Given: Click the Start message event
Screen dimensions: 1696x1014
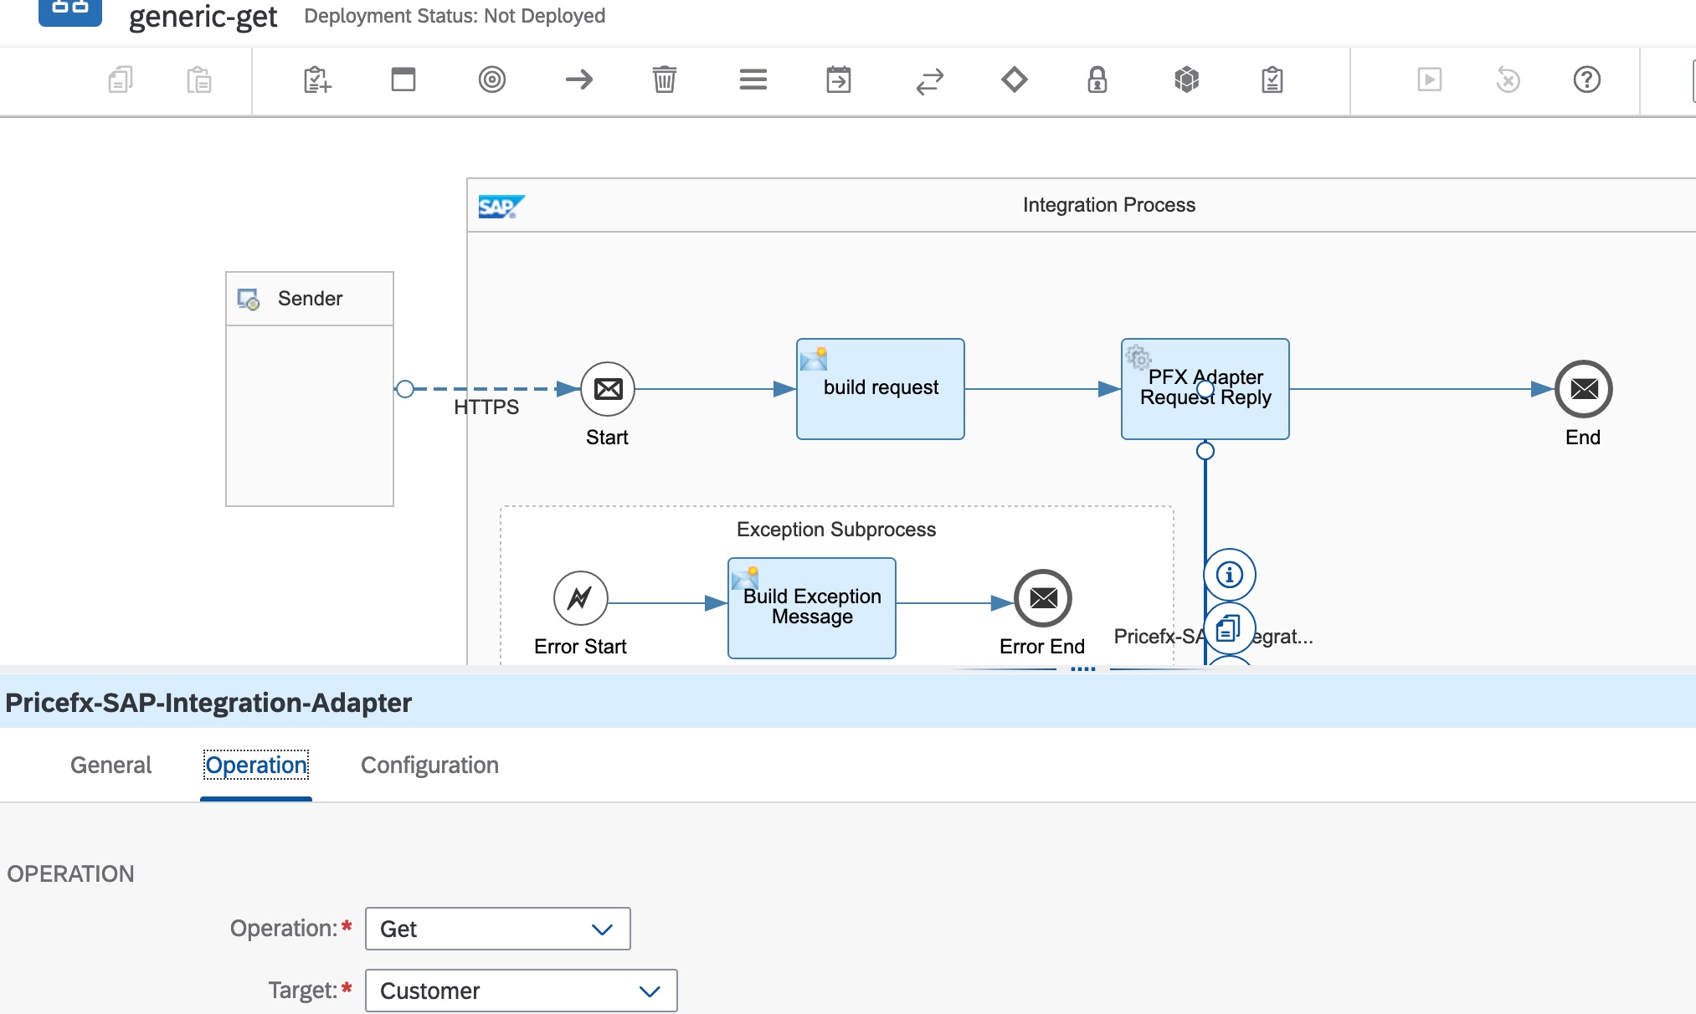Looking at the screenshot, I should coord(608,389).
